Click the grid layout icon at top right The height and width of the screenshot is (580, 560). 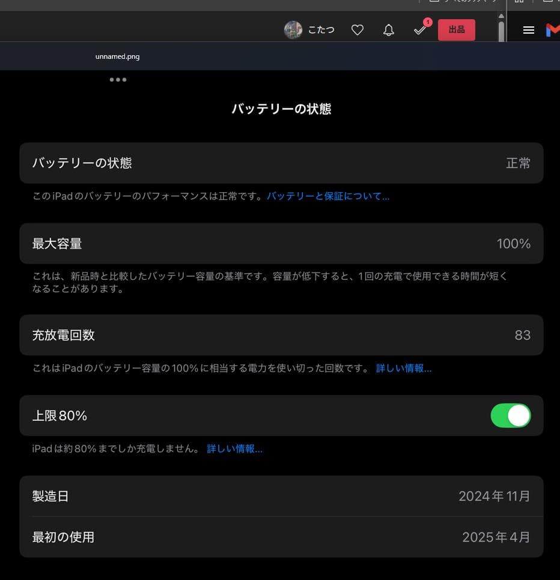pos(519,2)
